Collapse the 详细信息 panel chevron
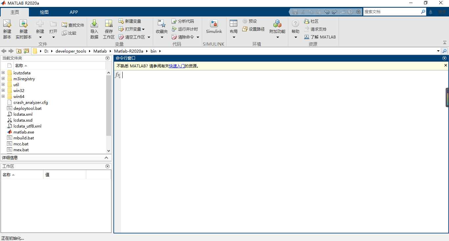This screenshot has width=449, height=241. 106,158
